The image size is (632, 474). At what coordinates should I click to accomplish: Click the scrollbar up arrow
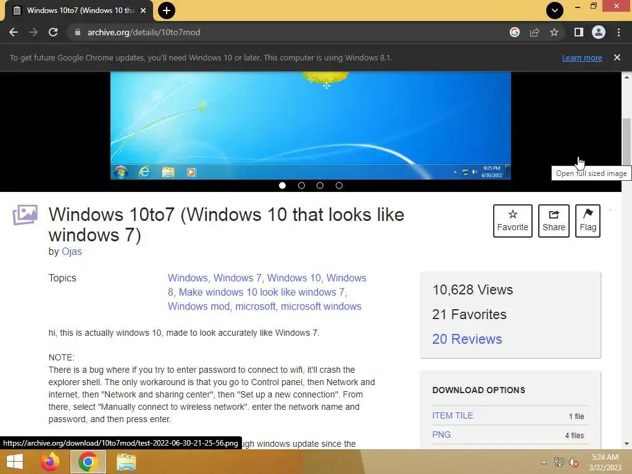click(626, 77)
